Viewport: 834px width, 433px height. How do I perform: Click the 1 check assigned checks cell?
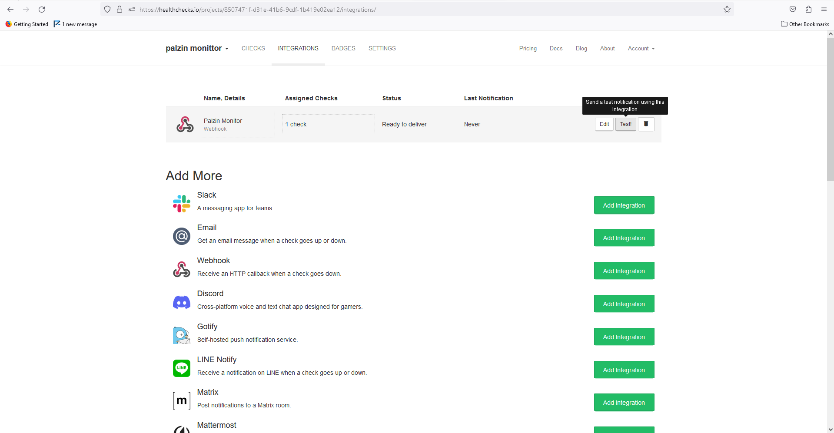coord(329,124)
